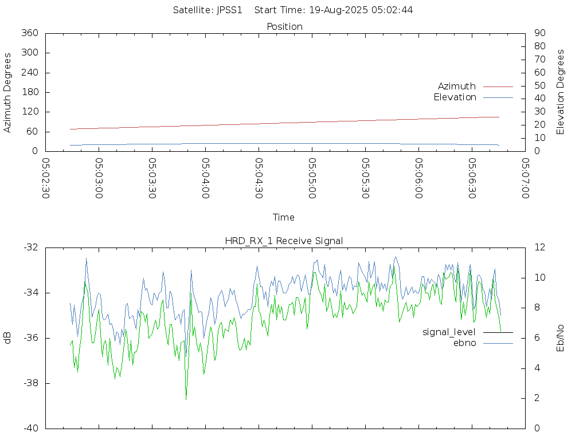Click the 2 tick on the Eb/No axis
This screenshot has width=587, height=440.
[537, 398]
